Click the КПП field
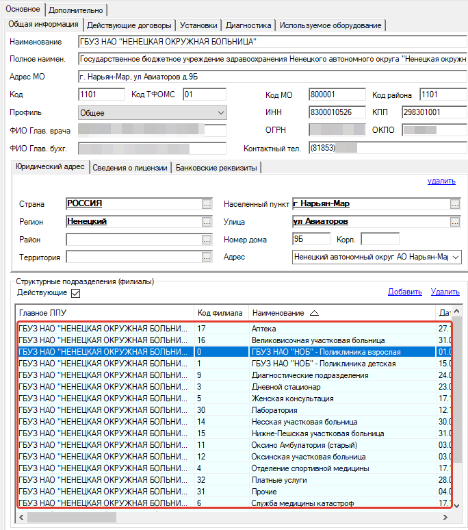Viewport: 468px width, 530px height. [x=434, y=112]
